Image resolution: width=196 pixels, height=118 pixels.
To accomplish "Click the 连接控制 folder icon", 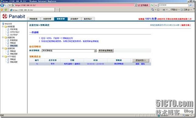I will point(5,48).
